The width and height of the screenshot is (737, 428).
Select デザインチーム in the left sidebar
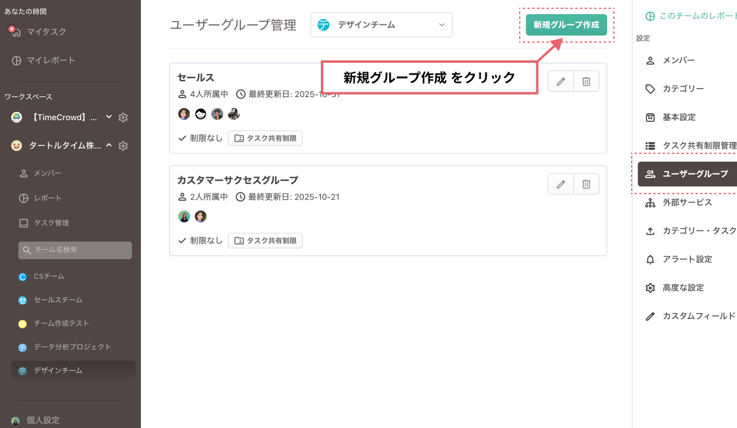click(x=59, y=371)
